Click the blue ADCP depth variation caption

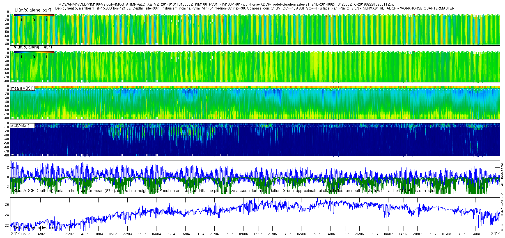click(x=232, y=191)
